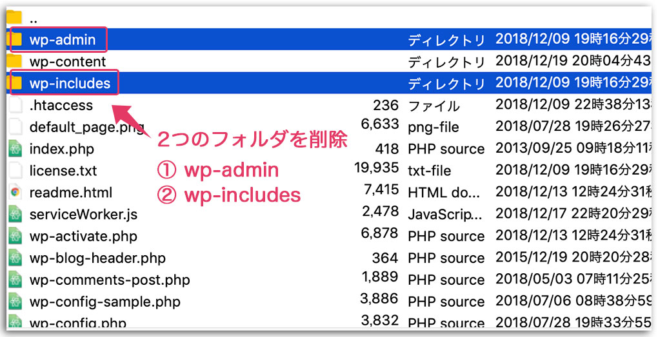Screen dimensions: 658x337
Task: Click 'PHP source' type of index.php
Action: [x=446, y=149]
